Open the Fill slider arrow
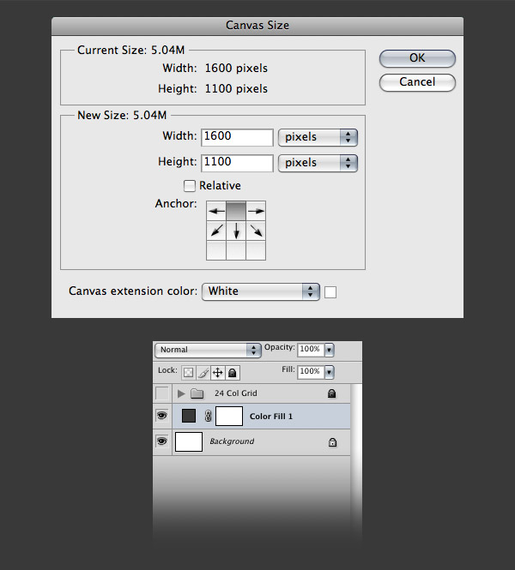515x570 pixels. point(329,372)
